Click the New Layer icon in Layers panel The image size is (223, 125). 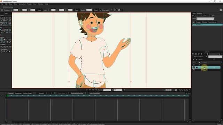193,54
